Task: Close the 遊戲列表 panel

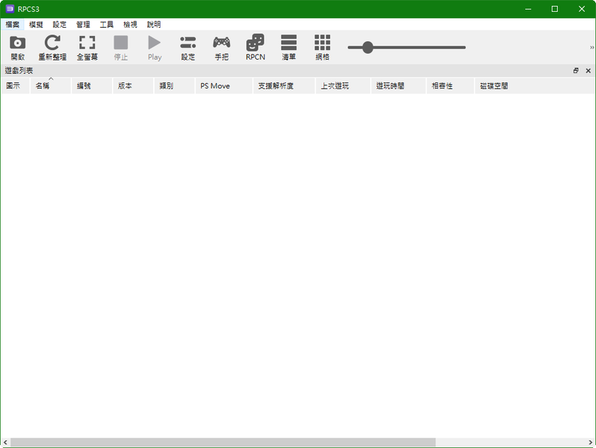Action: tap(588, 71)
